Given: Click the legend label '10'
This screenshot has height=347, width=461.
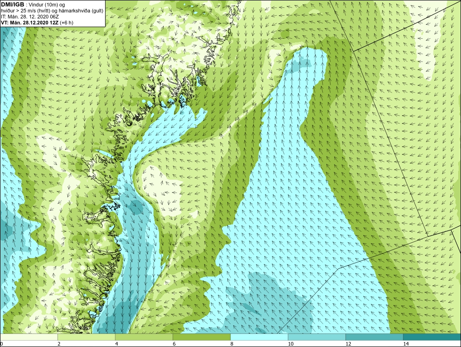Looking at the screenshot, I should pos(291,344).
